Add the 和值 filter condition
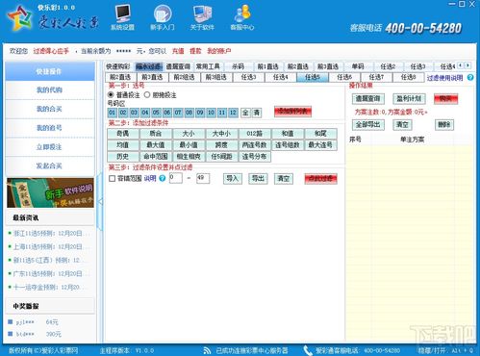This screenshot has width=480, height=356. pos(288,134)
